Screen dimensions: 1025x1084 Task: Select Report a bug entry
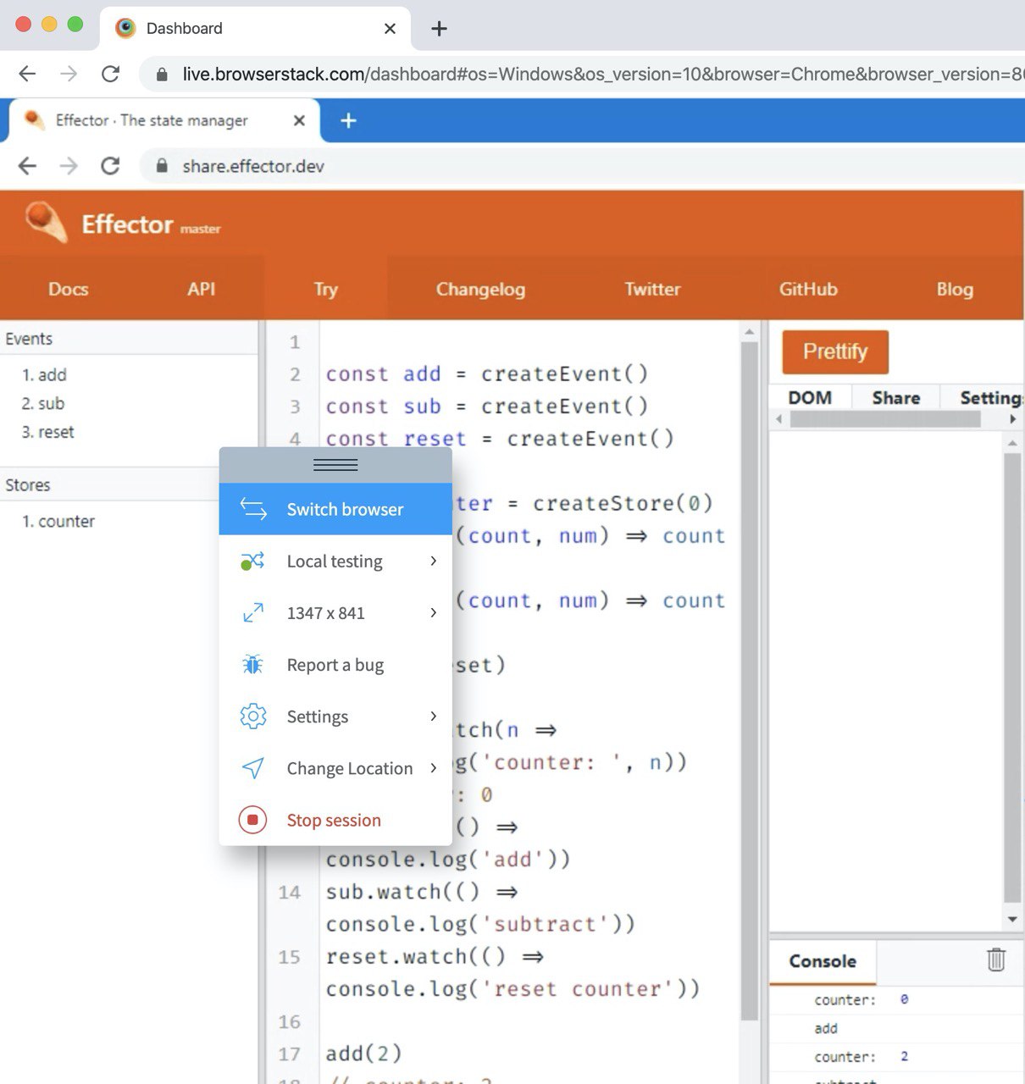[335, 665]
